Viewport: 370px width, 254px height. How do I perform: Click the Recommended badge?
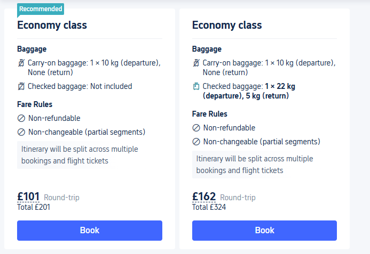coord(41,9)
